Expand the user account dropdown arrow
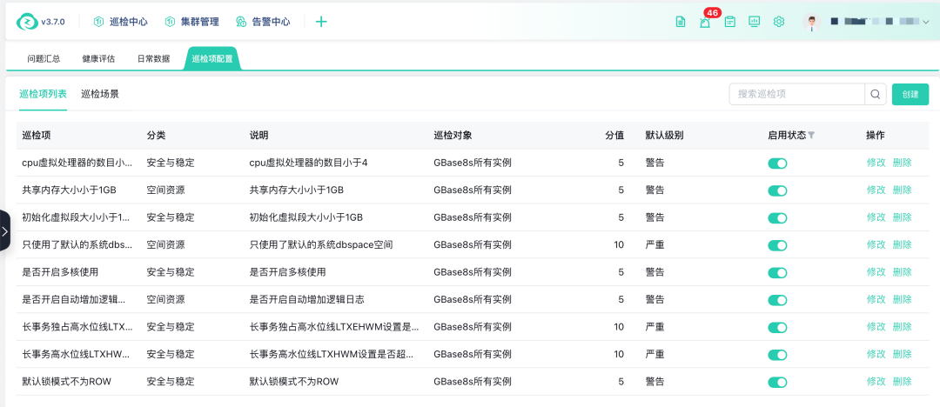 pos(925,22)
